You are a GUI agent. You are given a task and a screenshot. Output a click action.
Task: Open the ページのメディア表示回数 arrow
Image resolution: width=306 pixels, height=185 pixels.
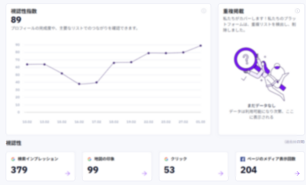(x=297, y=173)
